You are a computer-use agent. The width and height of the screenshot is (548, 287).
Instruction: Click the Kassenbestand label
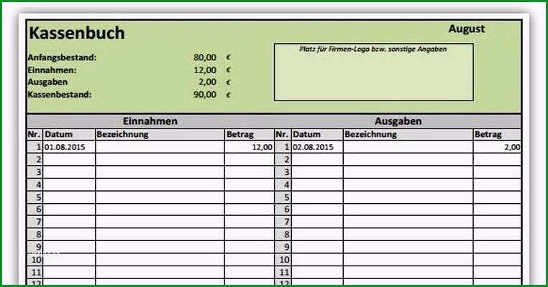click(60, 95)
